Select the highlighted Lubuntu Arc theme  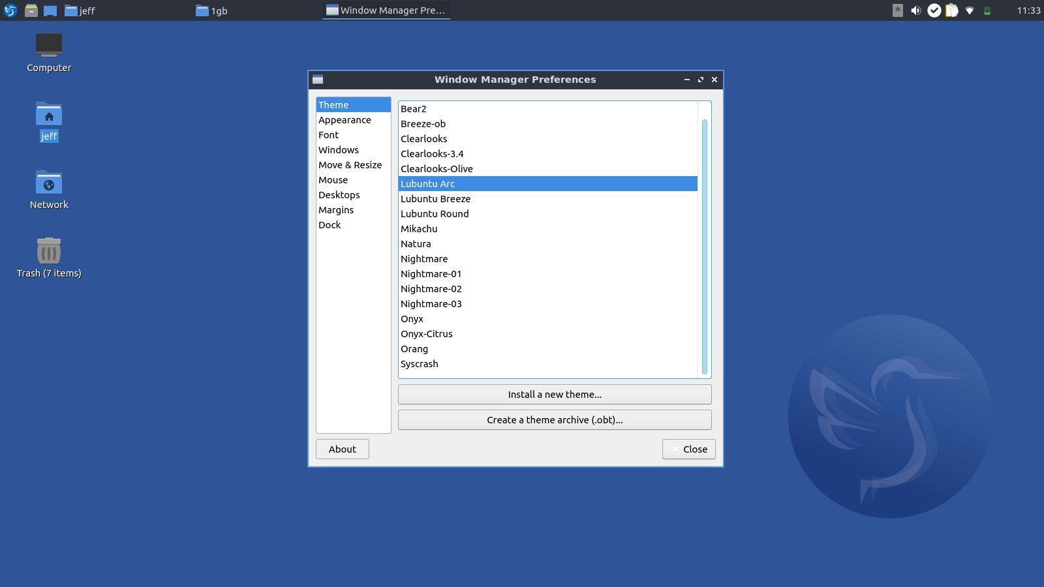pos(548,184)
